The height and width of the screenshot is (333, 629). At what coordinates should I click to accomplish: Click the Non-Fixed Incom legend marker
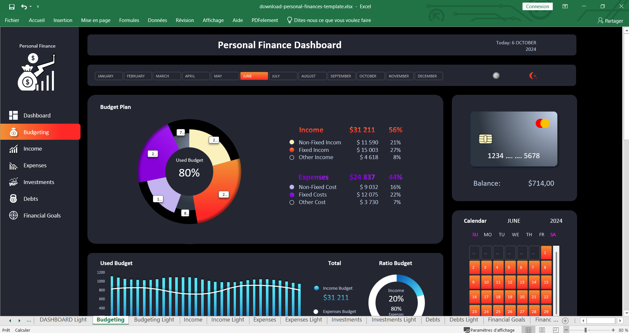pos(292,142)
